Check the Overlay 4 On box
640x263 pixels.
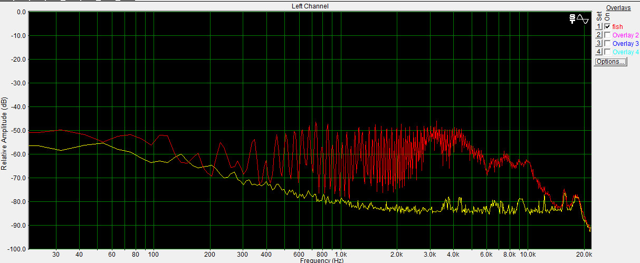607,52
